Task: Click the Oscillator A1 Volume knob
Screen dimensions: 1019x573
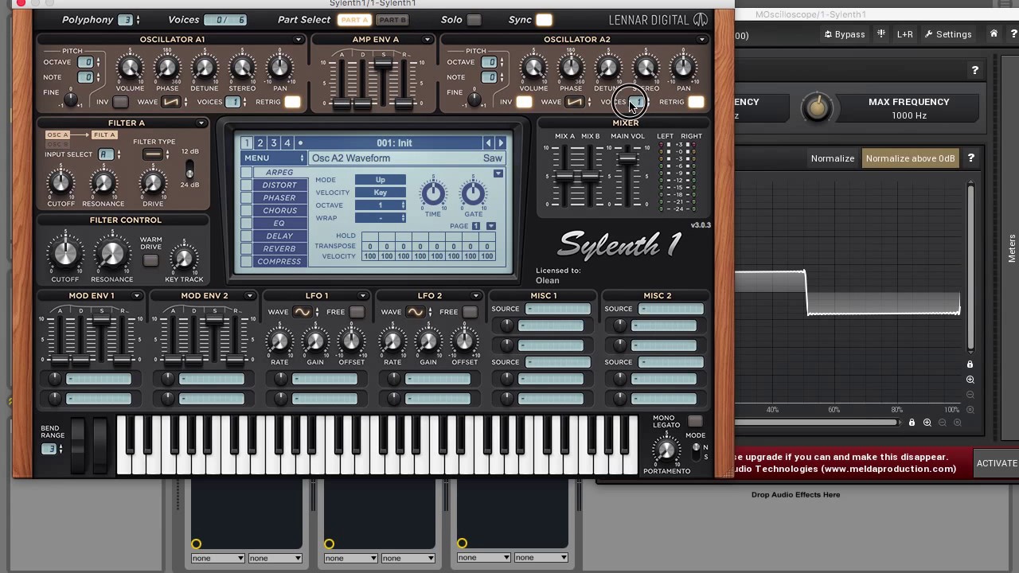Action: pyautogui.click(x=130, y=68)
